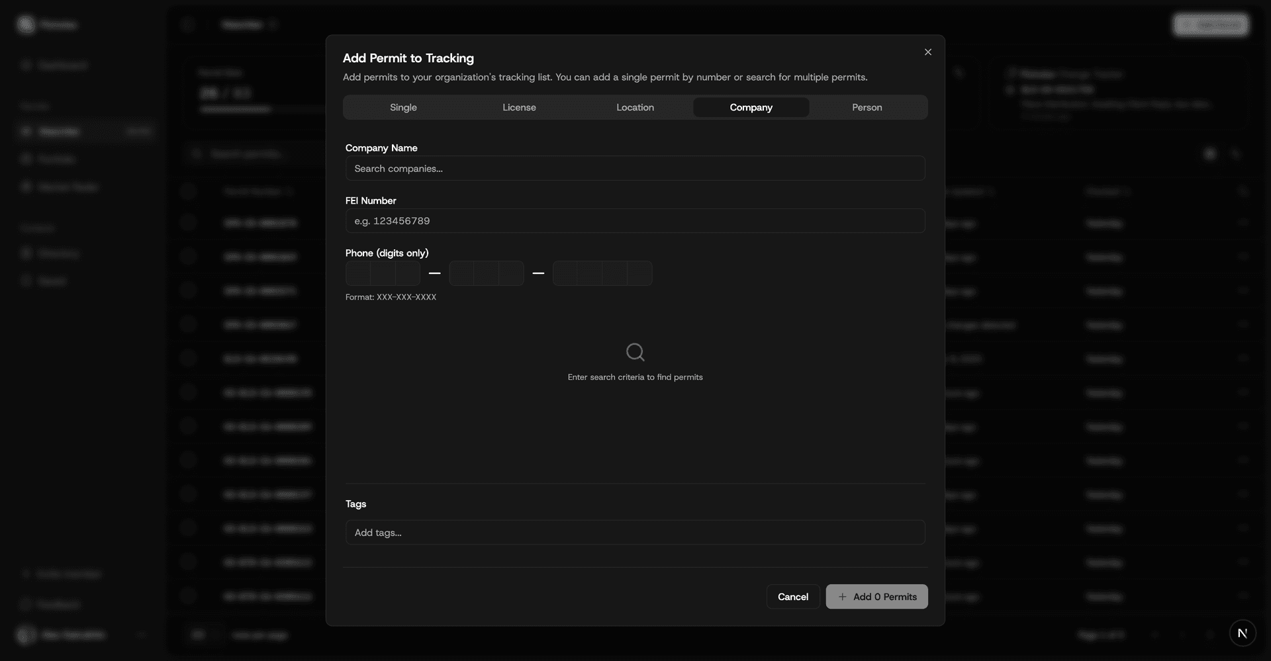Open the License tab
This screenshot has height=661, width=1271.
click(519, 107)
